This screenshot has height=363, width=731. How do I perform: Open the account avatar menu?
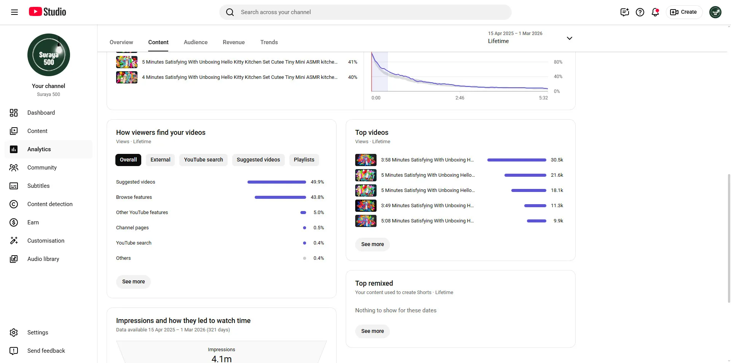(715, 12)
